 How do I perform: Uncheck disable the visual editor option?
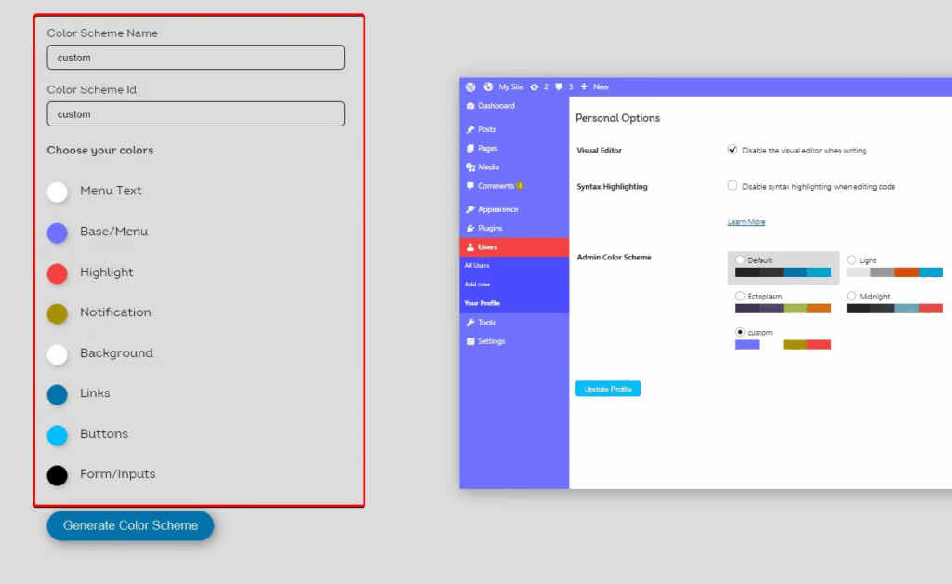pos(733,149)
